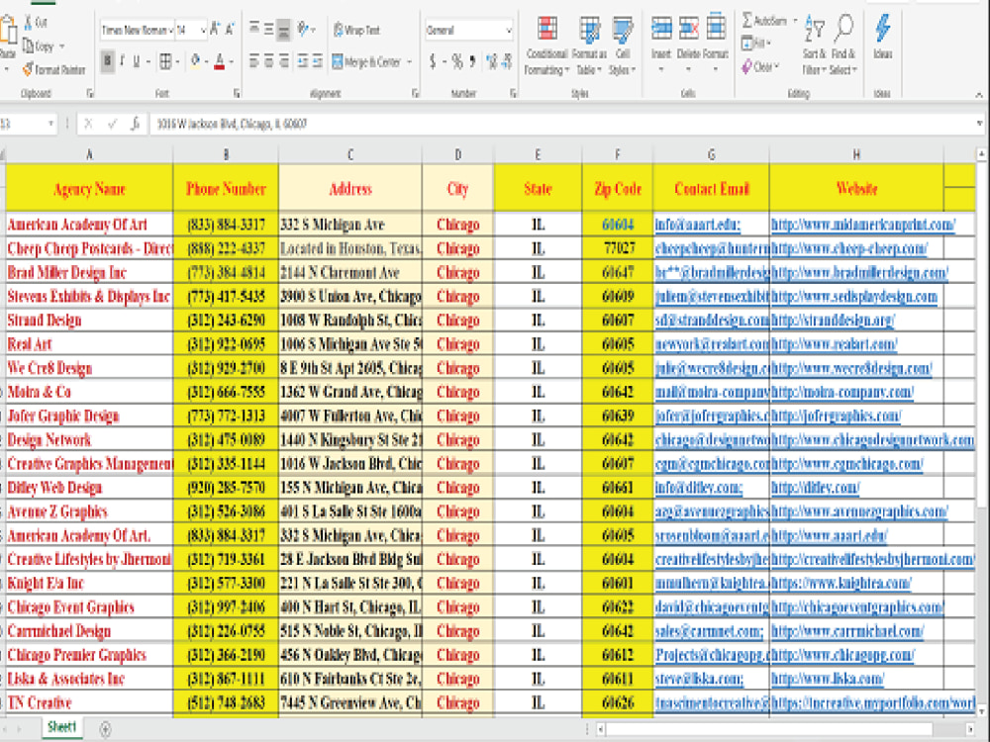Click the formula bar input
990x742 pixels.
pyautogui.click(x=562, y=124)
